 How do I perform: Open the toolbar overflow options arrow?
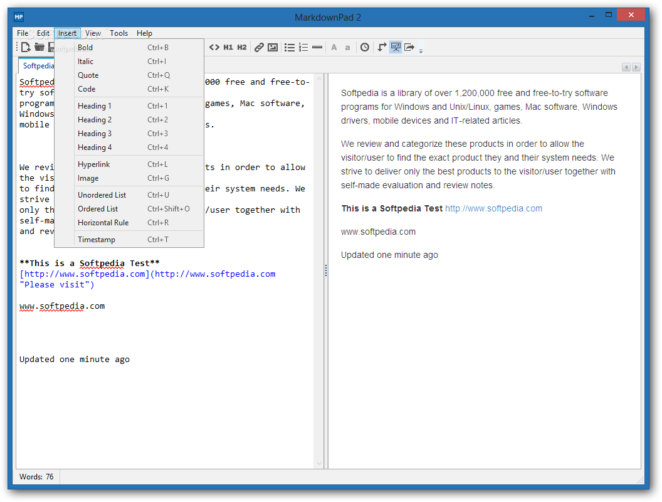coord(421,51)
